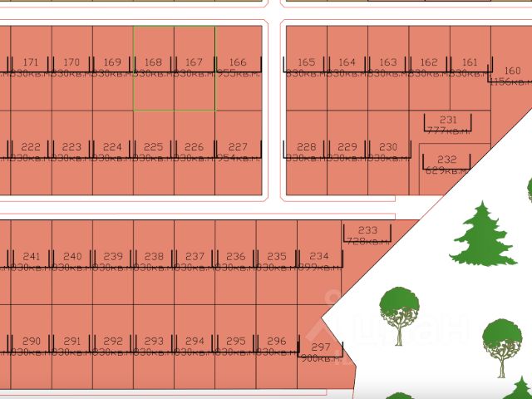Click plot label 294

[195, 342]
